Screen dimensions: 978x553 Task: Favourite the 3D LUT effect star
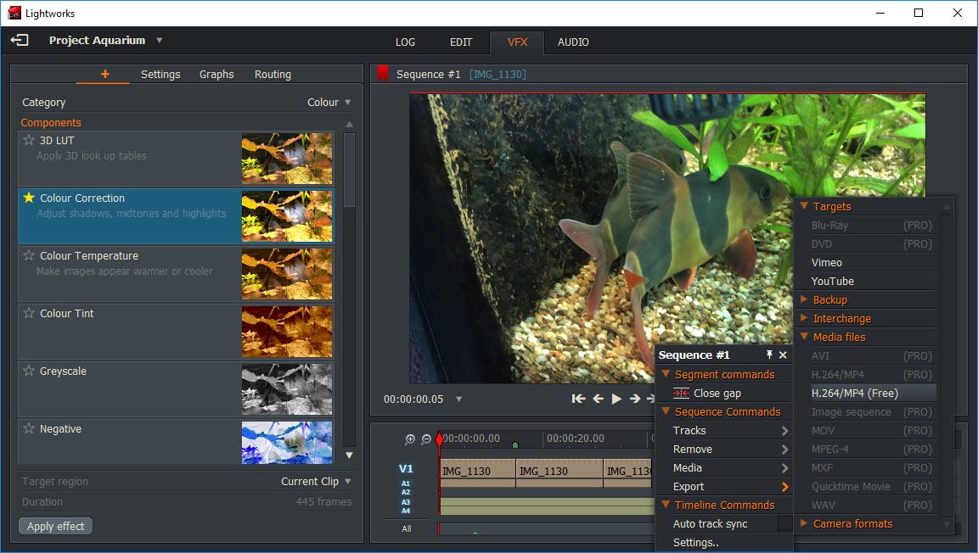coord(29,140)
